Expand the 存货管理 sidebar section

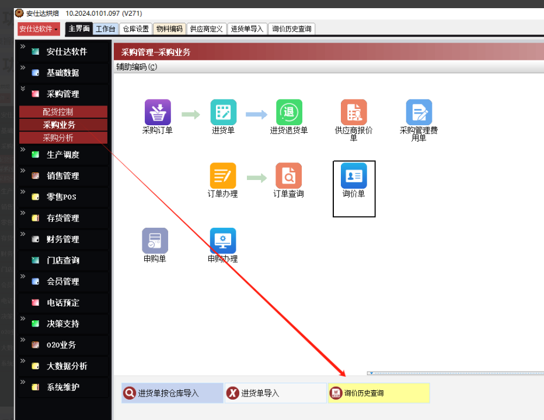coord(23,213)
